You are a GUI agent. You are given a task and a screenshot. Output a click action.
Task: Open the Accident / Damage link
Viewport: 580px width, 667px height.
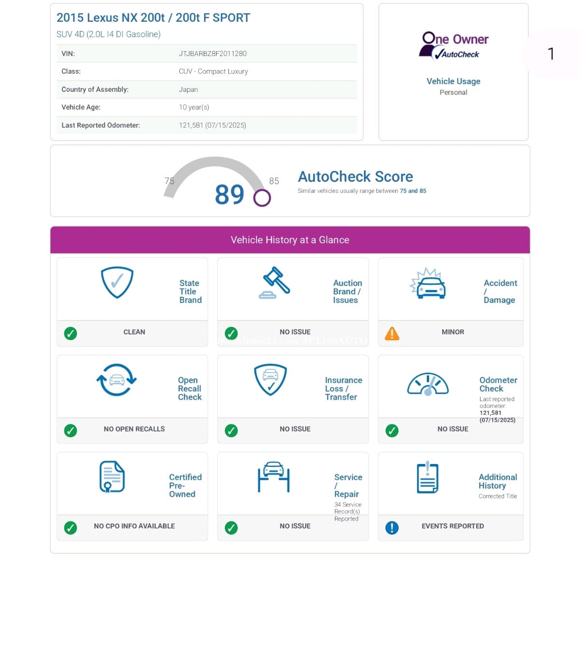click(500, 291)
